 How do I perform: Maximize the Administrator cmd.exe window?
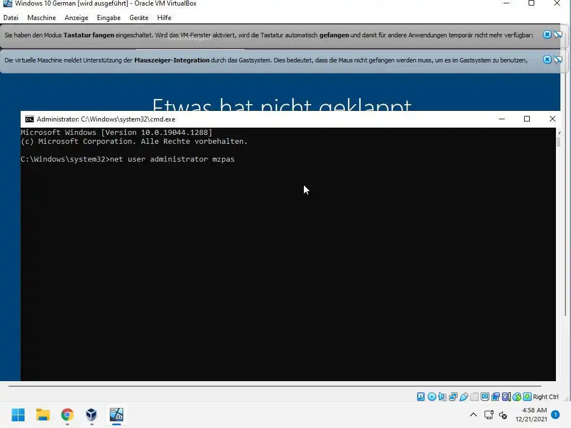[x=526, y=119]
